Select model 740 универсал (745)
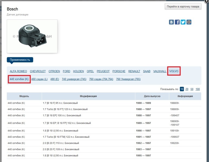Image resolution: width=209 pixels, height=162 pixels. pos(74,79)
